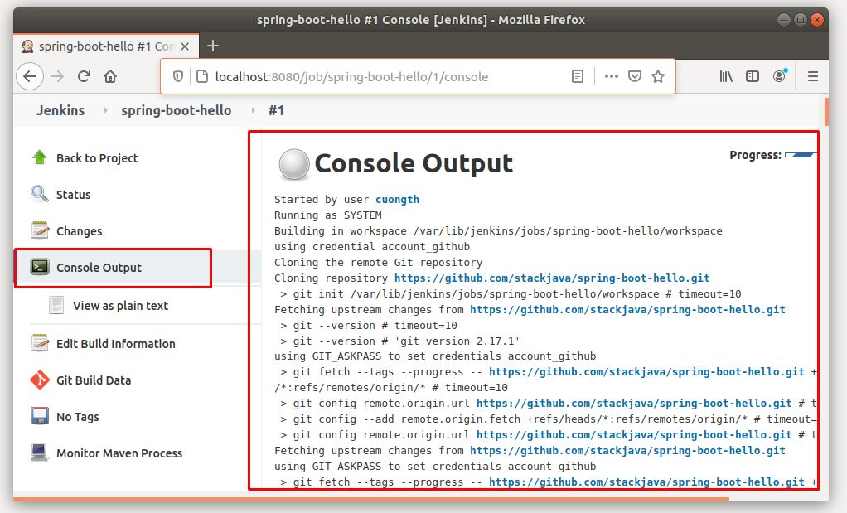The height and width of the screenshot is (513, 847).
Task: Open the Firefox library icon
Action: 726,77
